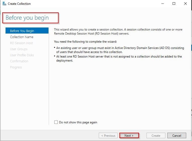Image resolution: width=192 pixels, height=141 pixels.
Task: Minimize the Create Collection window
Action: click(162, 4)
